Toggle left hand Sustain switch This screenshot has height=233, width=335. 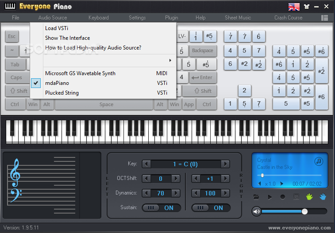point(161,208)
